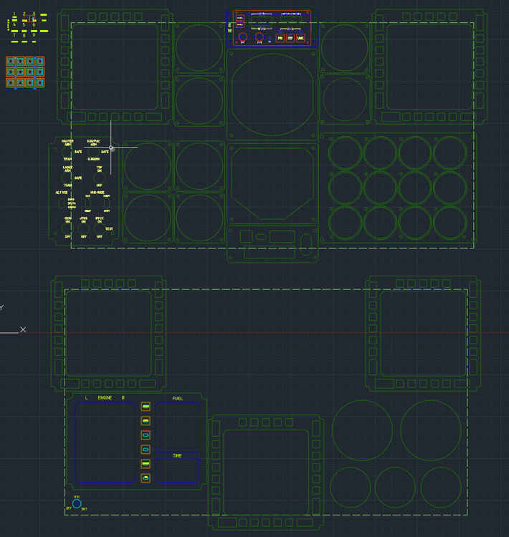The height and width of the screenshot is (537, 509).
Task: Select the IFFCC TEST switch circle
Action: 100,228
